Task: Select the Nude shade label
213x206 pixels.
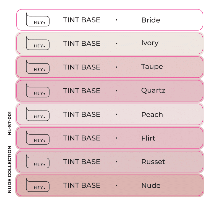Action: pyautogui.click(x=151, y=186)
